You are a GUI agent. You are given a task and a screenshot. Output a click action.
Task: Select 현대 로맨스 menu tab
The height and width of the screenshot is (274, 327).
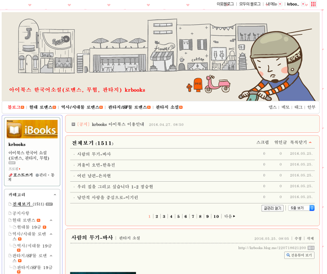click(42, 107)
